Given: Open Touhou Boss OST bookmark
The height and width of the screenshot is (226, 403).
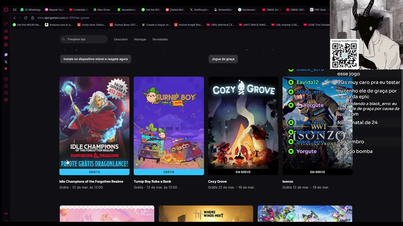Looking at the screenshot, I should coord(124,25).
